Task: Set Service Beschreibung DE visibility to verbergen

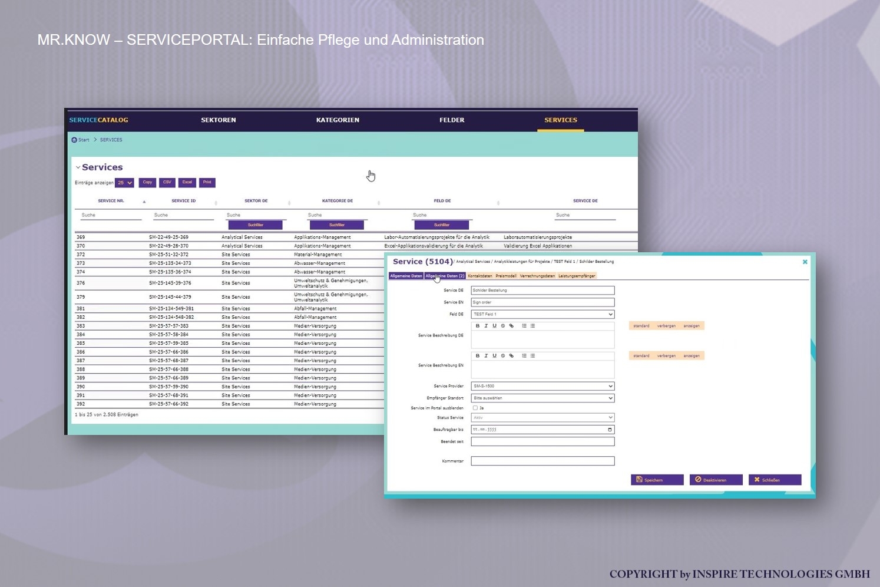Action: click(x=666, y=326)
